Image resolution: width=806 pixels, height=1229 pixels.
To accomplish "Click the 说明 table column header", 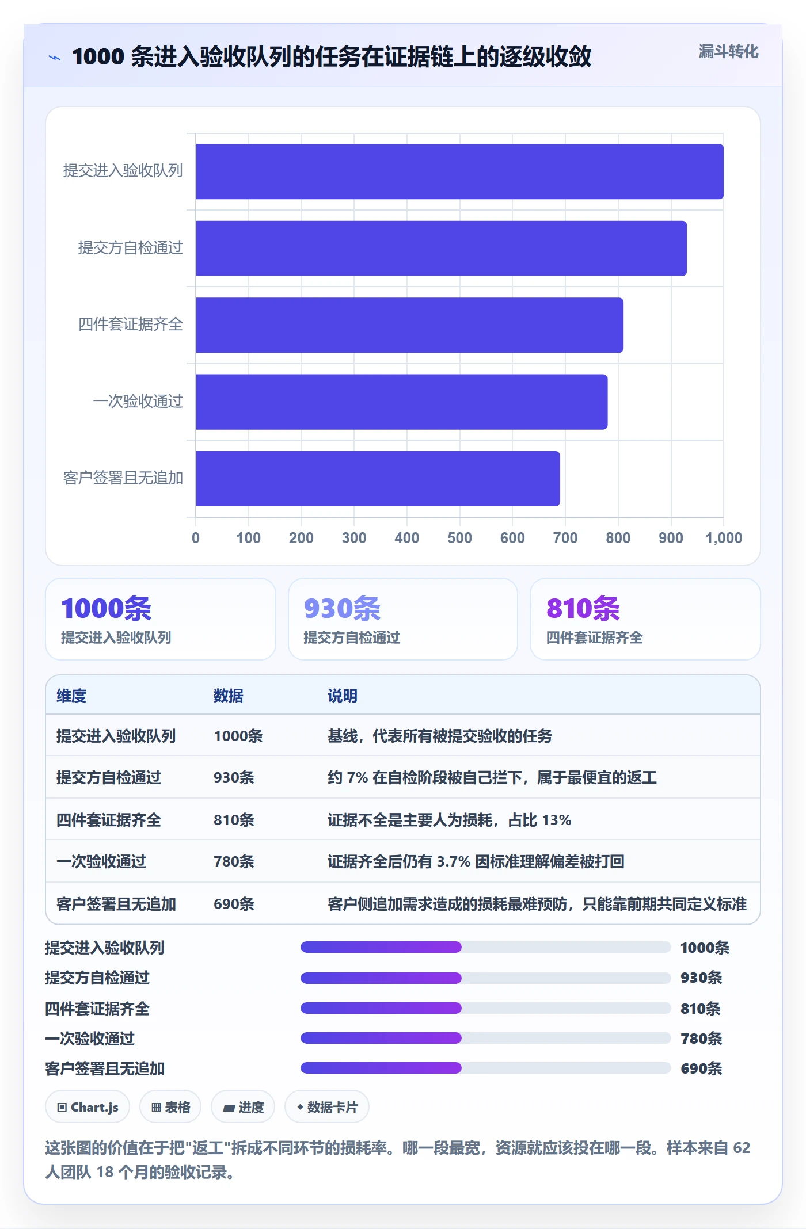I will point(343,696).
